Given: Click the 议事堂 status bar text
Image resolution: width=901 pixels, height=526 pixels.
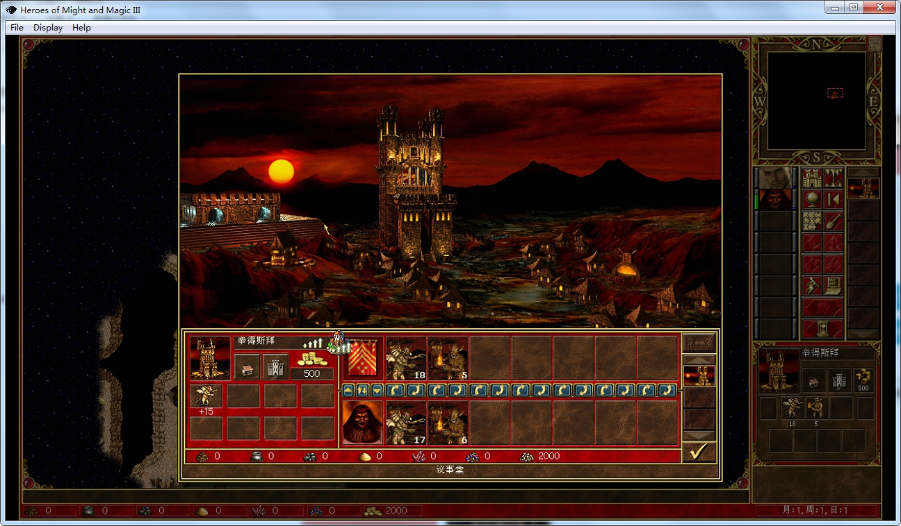Looking at the screenshot, I should click(x=450, y=470).
